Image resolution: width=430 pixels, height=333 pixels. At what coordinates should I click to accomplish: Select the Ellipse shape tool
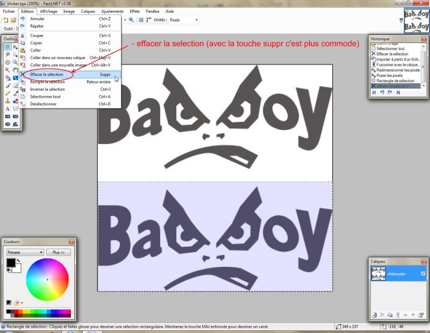tap(8, 124)
